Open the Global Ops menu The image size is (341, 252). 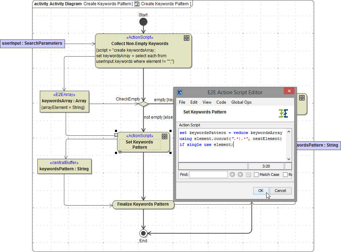(241, 102)
